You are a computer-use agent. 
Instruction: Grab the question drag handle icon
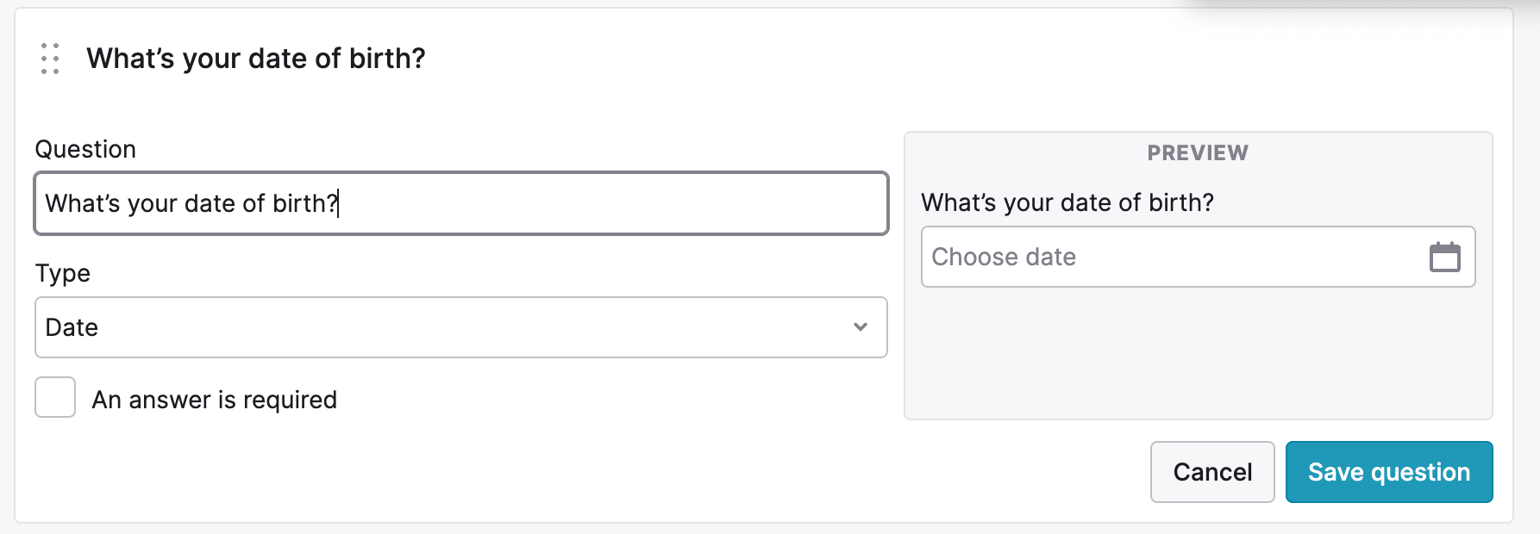click(50, 59)
